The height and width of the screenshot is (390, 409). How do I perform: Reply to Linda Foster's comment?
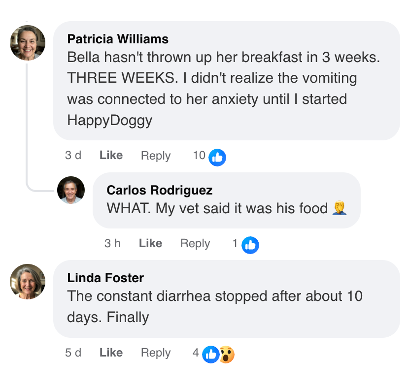coord(156,353)
